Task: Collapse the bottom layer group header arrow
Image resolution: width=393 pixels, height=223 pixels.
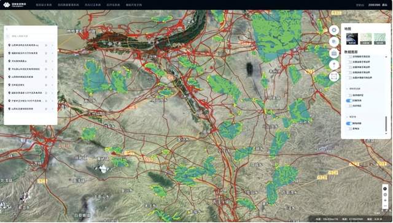Action: (347, 117)
